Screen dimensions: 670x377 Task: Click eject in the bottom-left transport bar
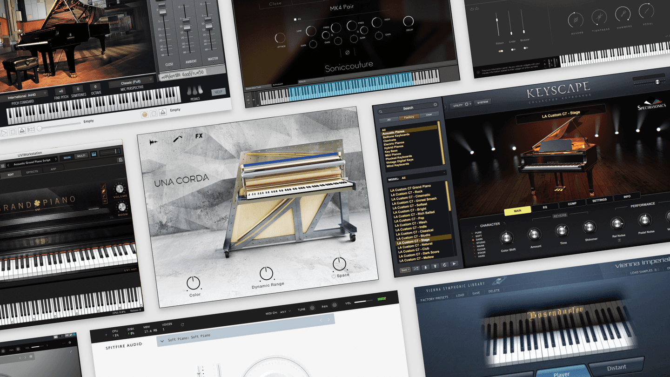click(22, 131)
